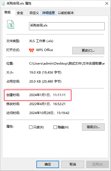Click the 更改(C)... button
The height and width of the screenshot is (171, 111).
click(88, 51)
